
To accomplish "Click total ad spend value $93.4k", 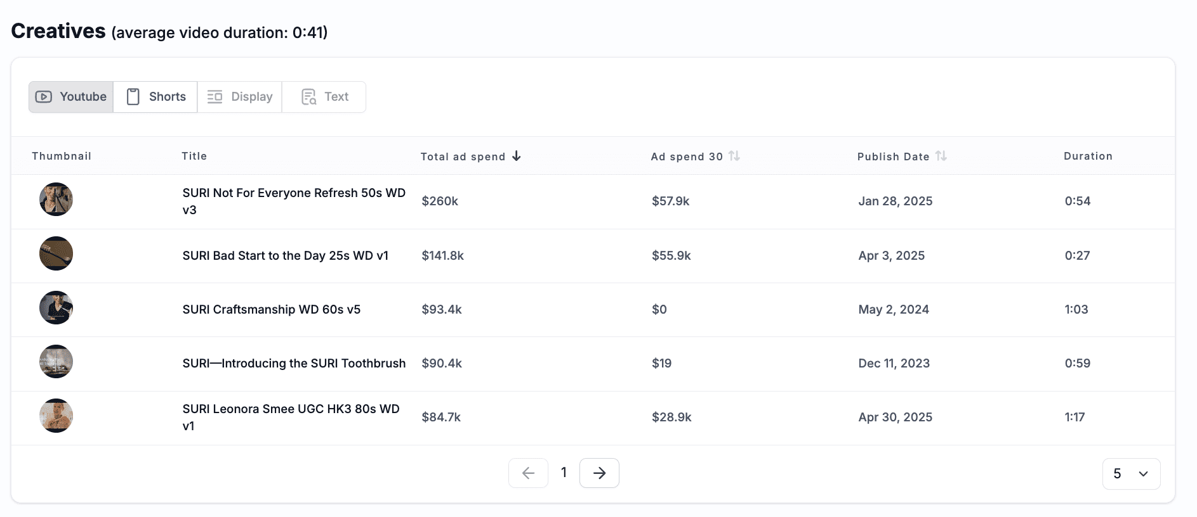I will pyautogui.click(x=442, y=309).
